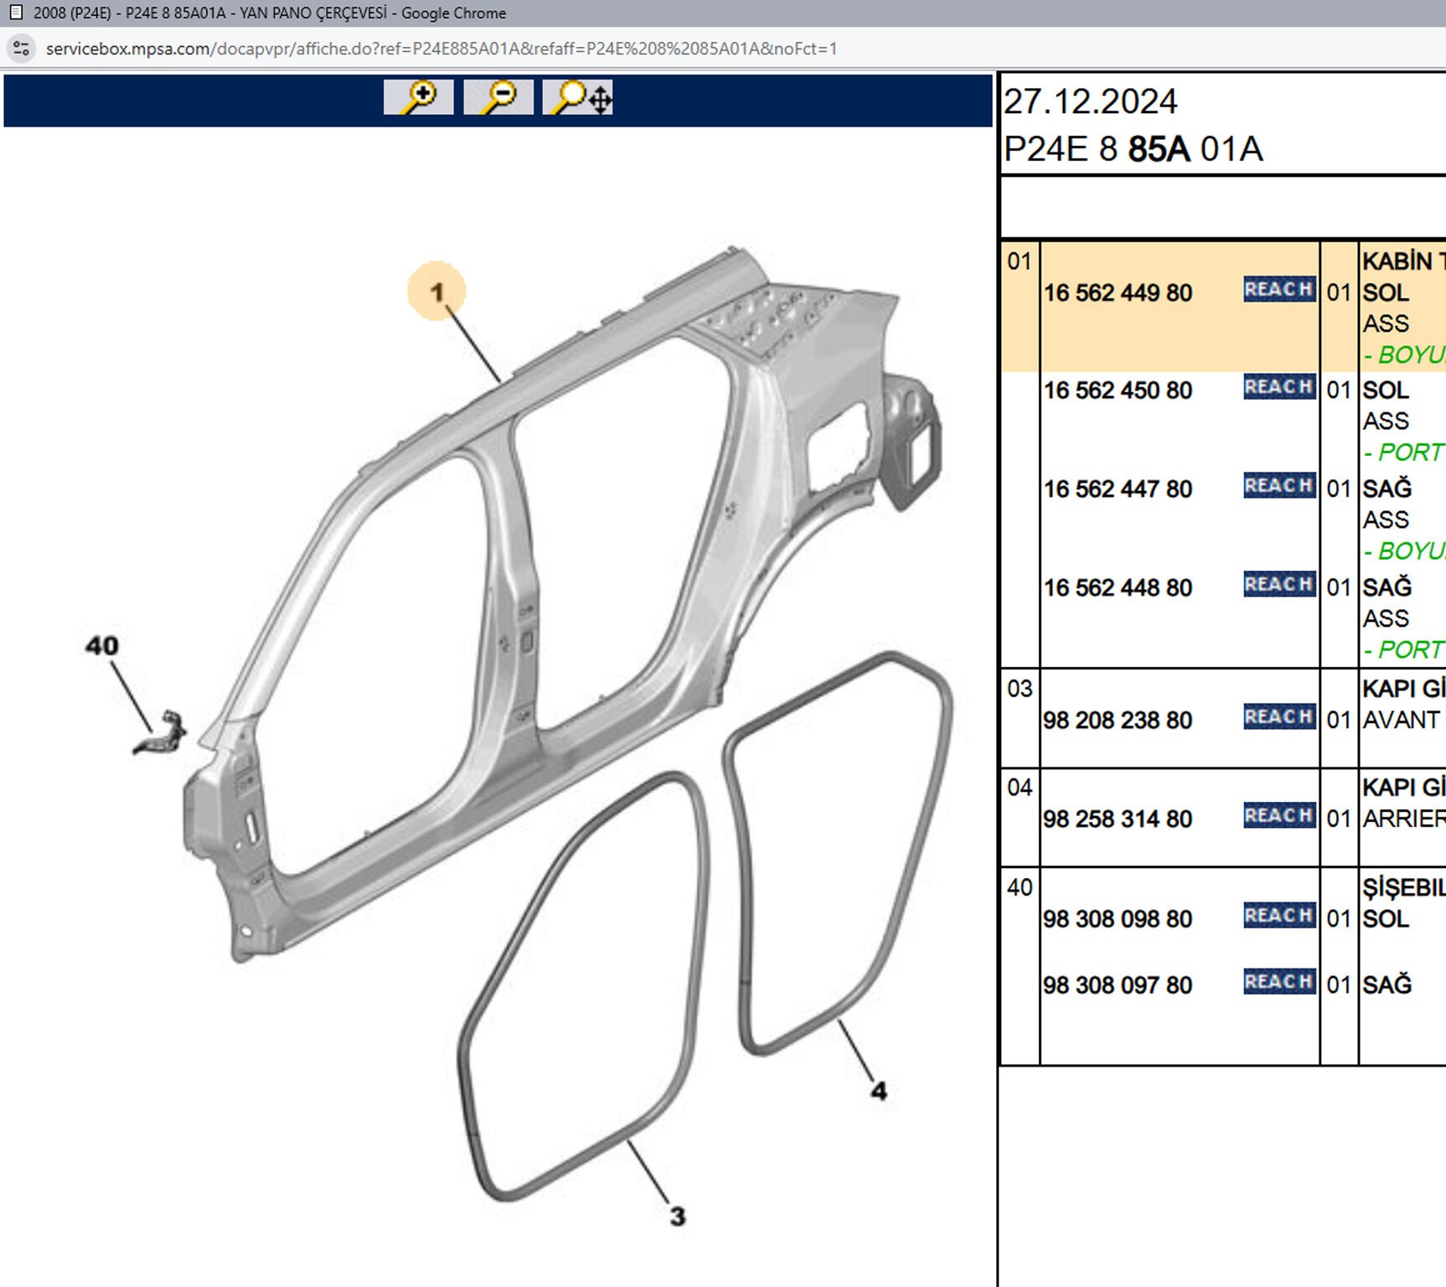This screenshot has height=1287, width=1446.
Task: Select callout 40 on the diagram
Action: (x=102, y=646)
